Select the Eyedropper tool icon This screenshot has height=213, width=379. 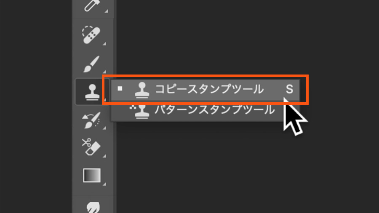(x=91, y=5)
